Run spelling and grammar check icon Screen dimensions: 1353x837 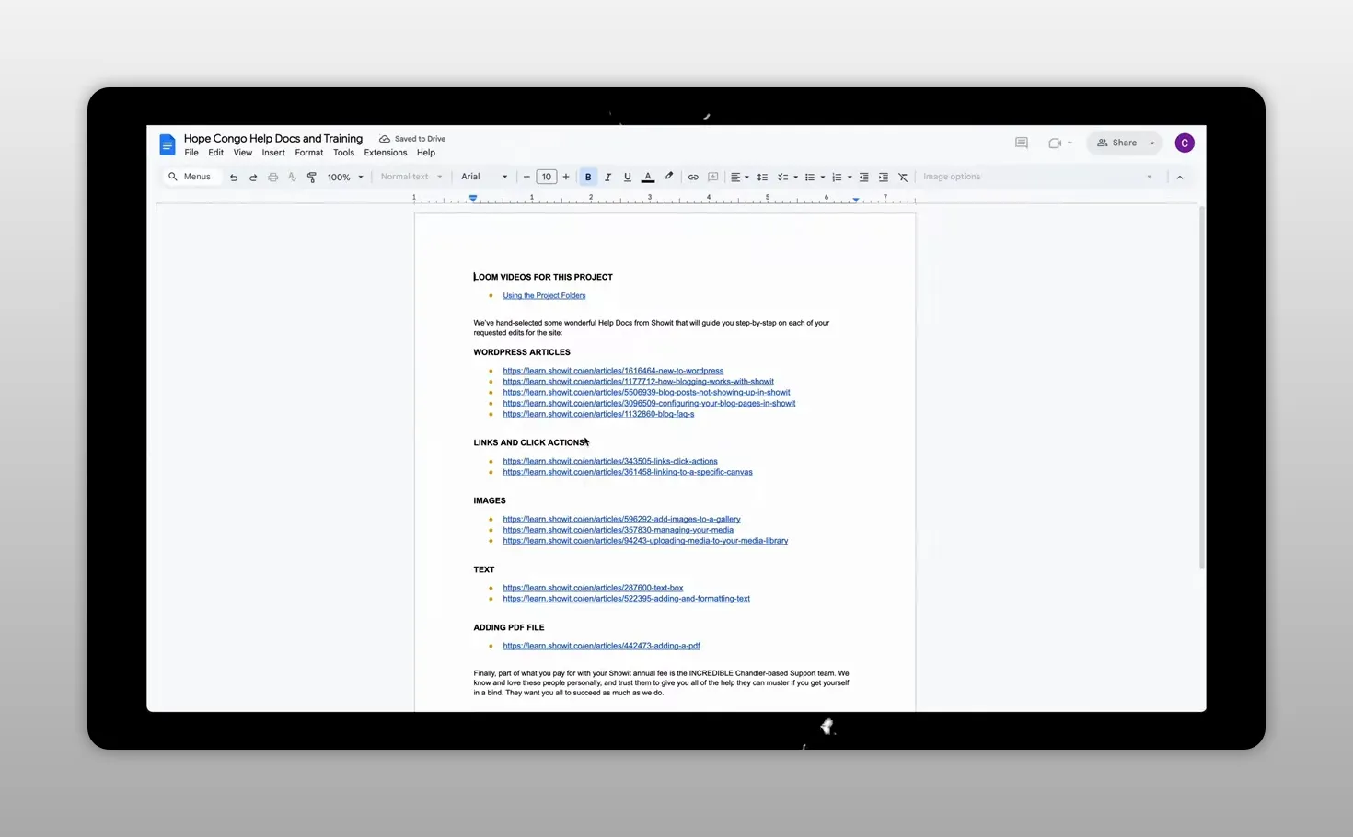(293, 178)
